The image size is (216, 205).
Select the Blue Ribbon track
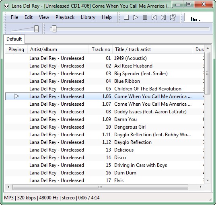[105, 81]
